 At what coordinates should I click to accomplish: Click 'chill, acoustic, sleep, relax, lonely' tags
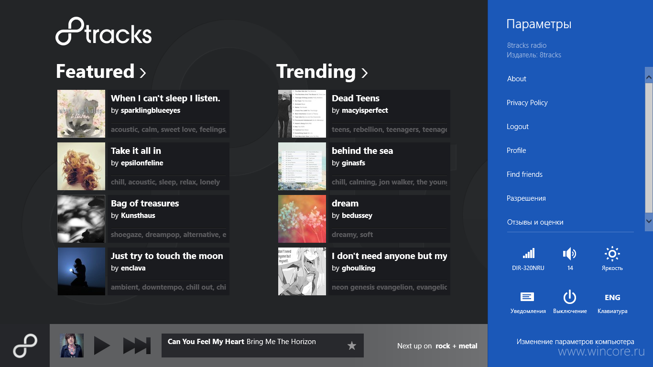pyautogui.click(x=165, y=182)
